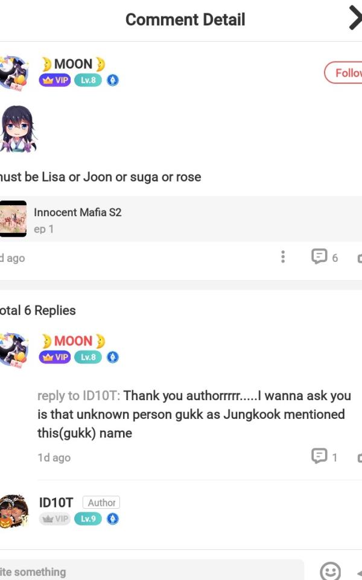Screen dimensions: 362x580
Task: Follow the user MOON
Action: click(x=345, y=73)
